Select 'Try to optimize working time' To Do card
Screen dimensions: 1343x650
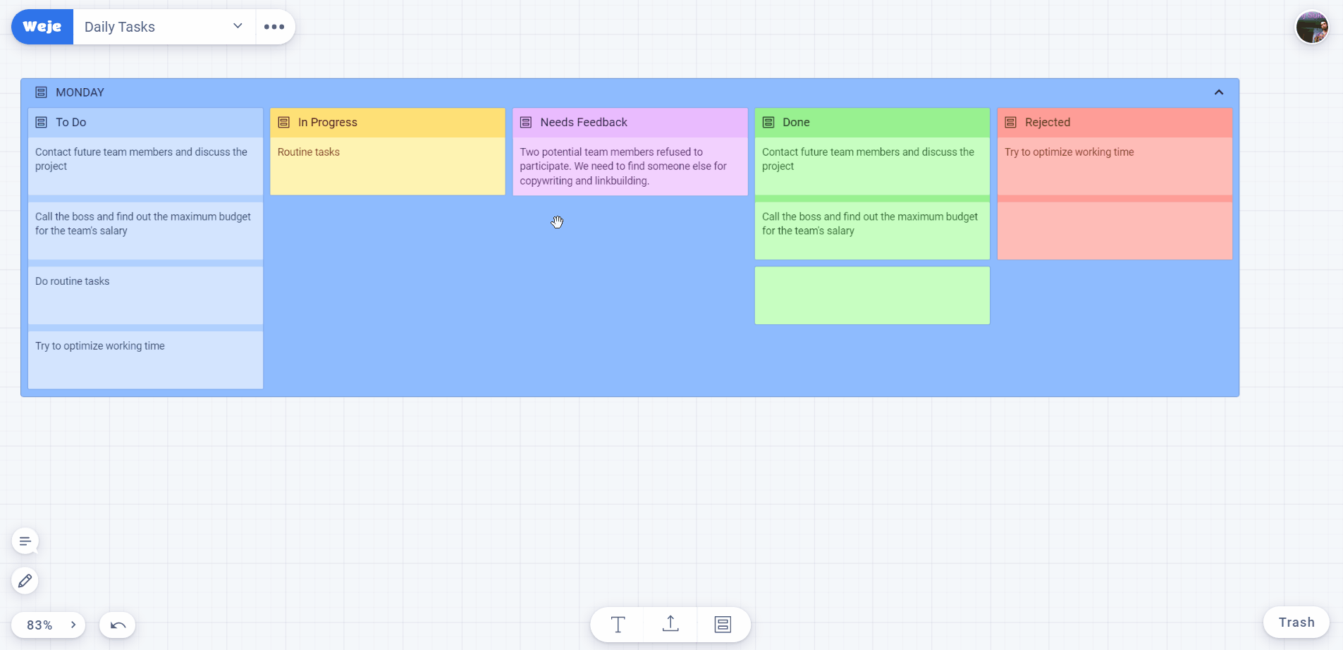point(145,360)
